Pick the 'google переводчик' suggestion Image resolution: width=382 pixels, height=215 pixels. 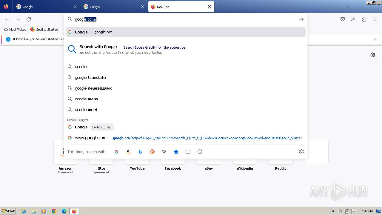coord(186,88)
